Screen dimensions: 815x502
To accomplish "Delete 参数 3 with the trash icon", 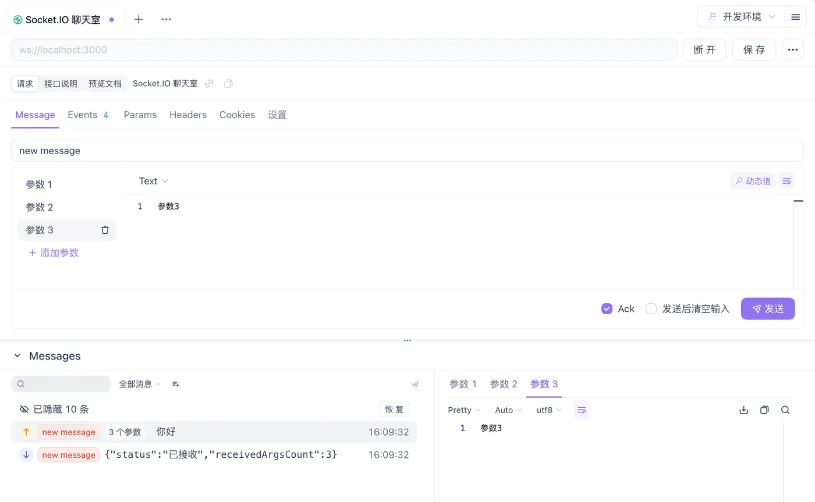I will click(x=105, y=230).
